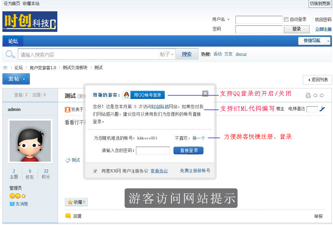This screenshot has width=333, height=225.
Task: Go to next thread with right arrow
Action: click(x=322, y=95)
